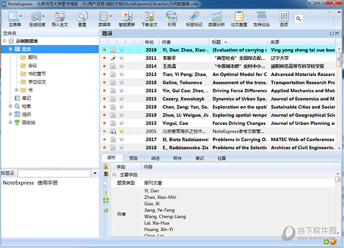
Task: Click the pencil note icon on the 李新平 row
Action: tap(113, 58)
